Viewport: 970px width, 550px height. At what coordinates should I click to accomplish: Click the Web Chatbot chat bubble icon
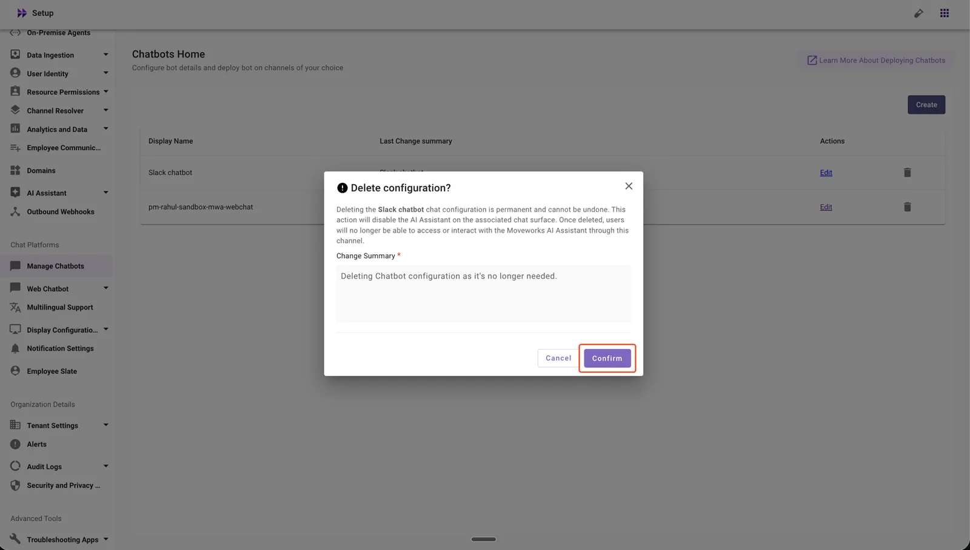tap(15, 288)
